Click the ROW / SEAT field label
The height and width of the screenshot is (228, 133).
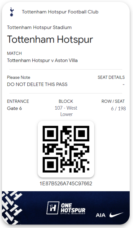coord(113,101)
